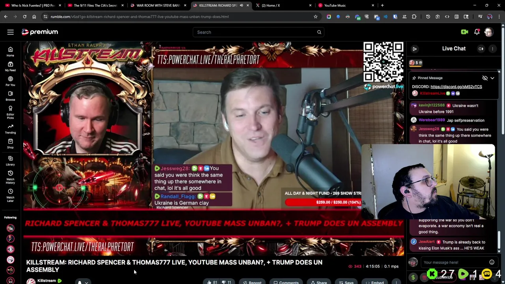Open Watch Later in the sidebar
The width and height of the screenshot is (505, 284).
coord(10,195)
